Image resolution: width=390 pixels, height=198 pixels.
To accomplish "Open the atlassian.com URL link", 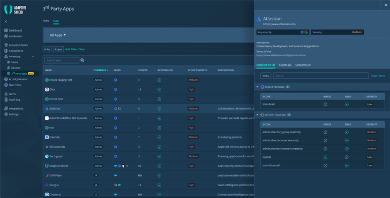I will (280, 24).
